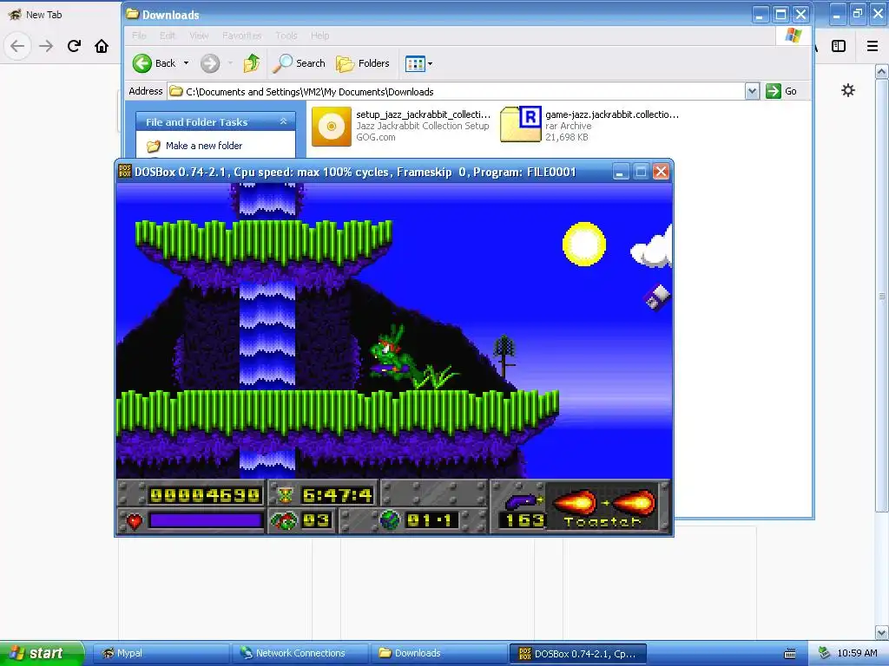Click the Start button

click(x=42, y=653)
